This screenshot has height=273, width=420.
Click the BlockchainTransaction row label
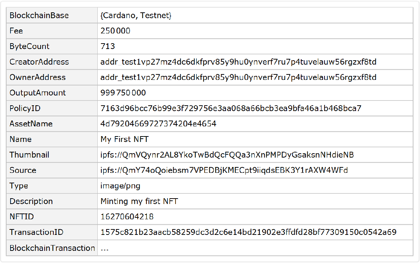tap(52, 248)
